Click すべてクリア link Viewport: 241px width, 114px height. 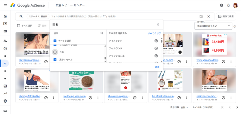155,33
